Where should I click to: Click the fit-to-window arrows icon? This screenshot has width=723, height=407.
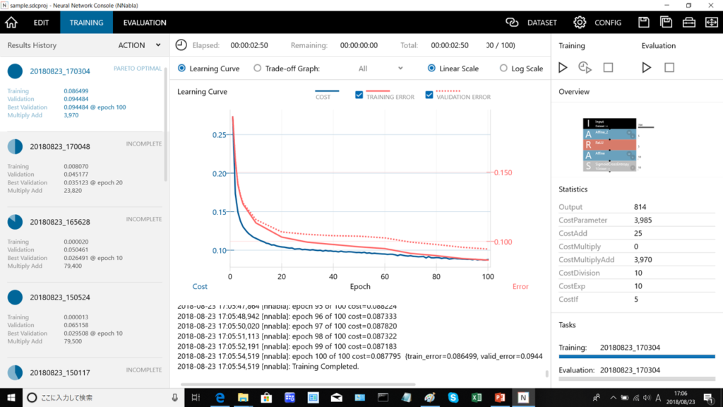tap(712, 22)
